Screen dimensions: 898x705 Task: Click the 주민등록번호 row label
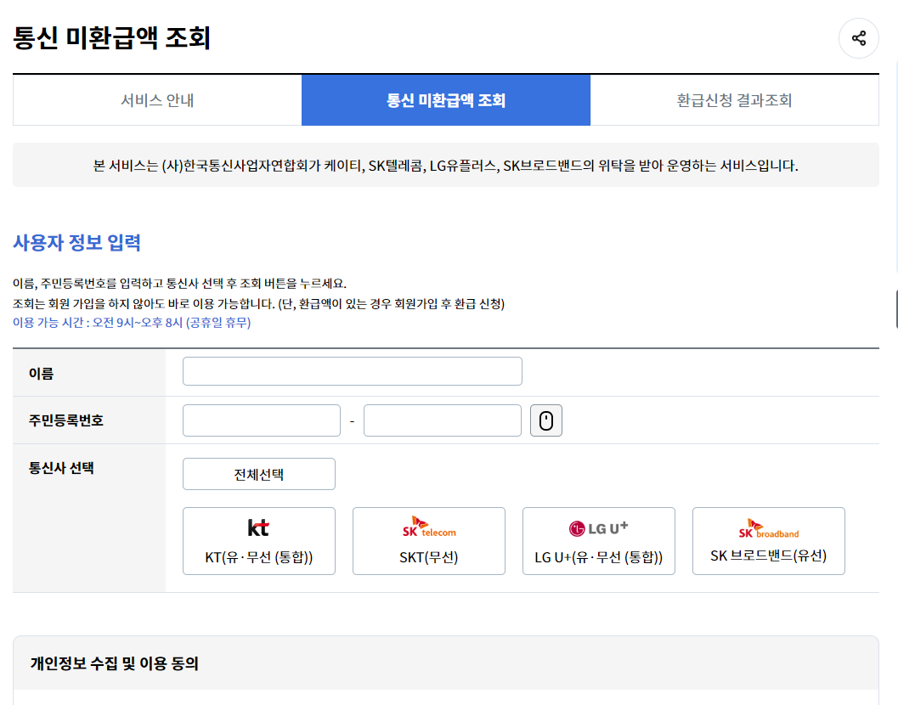pyautogui.click(x=66, y=420)
